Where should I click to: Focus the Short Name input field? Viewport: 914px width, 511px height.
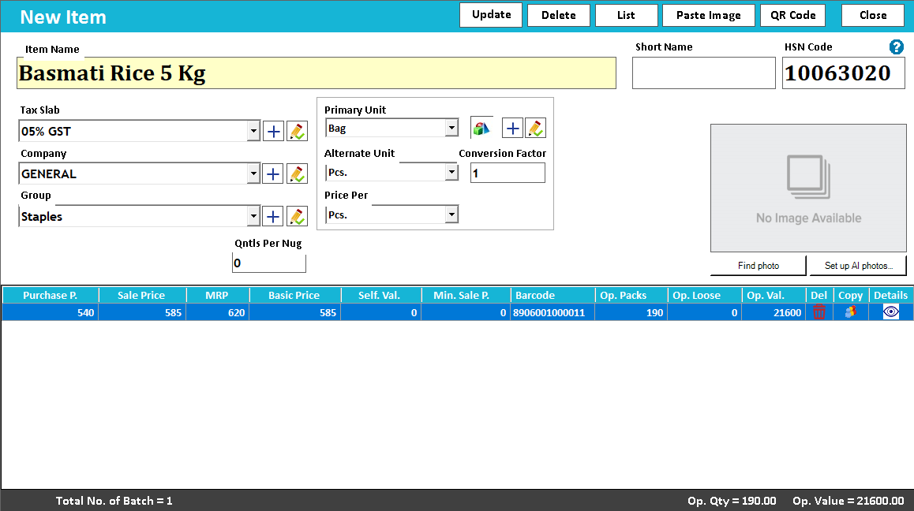click(x=703, y=73)
